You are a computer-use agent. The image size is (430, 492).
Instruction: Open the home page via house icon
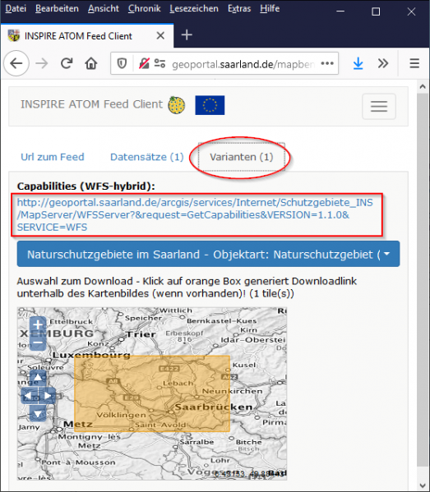pos(91,64)
